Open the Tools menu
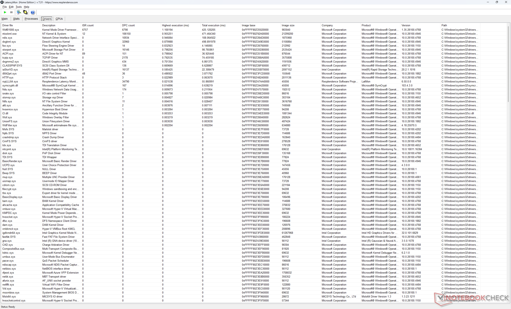The width and height of the screenshot is (511, 309). [18, 7]
